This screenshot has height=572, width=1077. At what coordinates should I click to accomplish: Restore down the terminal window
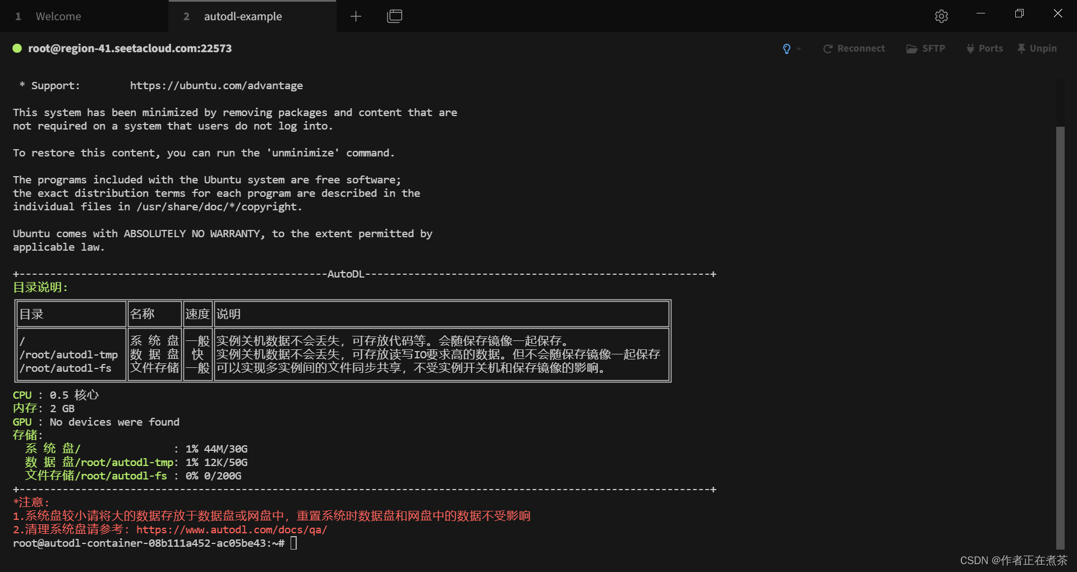point(1019,13)
